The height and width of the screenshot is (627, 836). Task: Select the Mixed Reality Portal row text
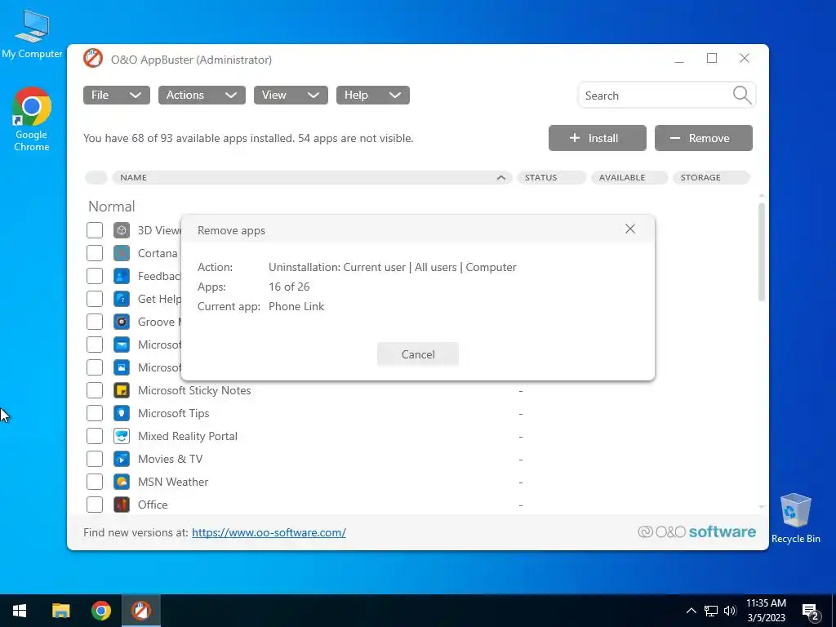click(188, 436)
